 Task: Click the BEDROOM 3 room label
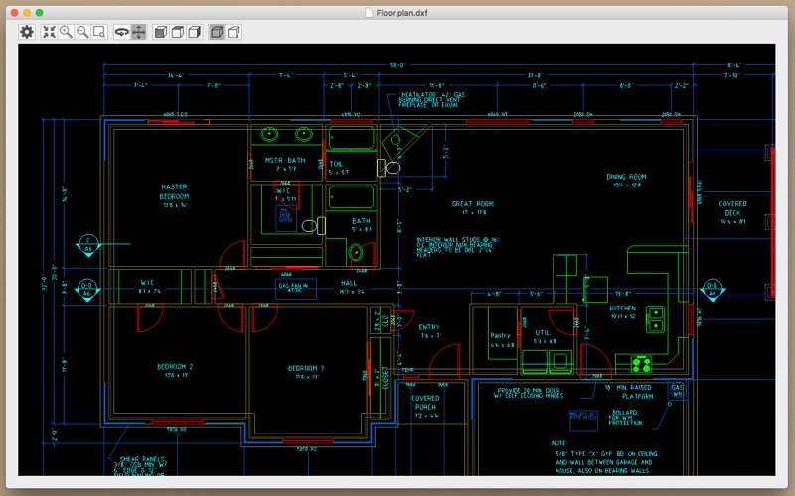point(306,368)
